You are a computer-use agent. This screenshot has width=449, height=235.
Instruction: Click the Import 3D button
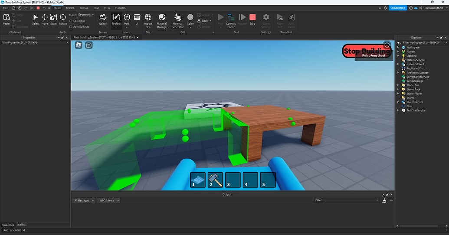148,21
